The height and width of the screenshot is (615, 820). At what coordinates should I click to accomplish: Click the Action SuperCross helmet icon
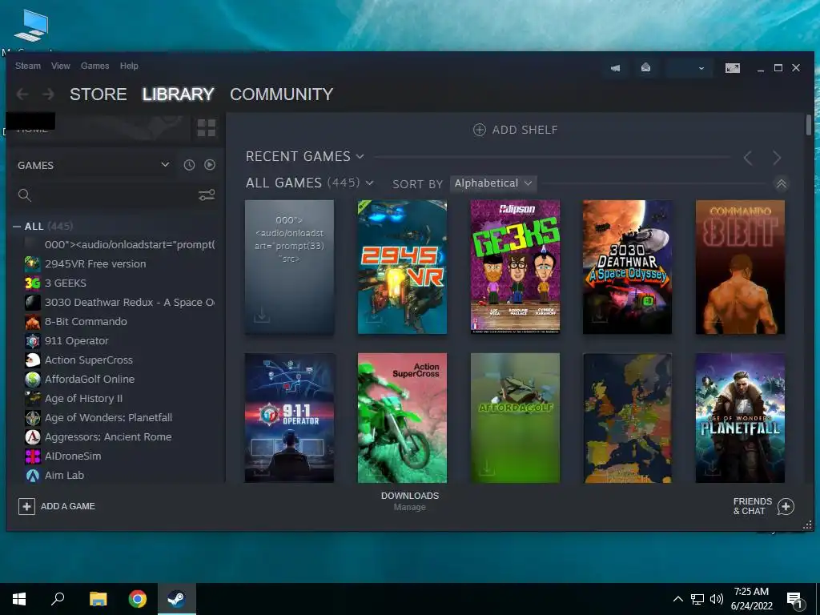coord(32,360)
